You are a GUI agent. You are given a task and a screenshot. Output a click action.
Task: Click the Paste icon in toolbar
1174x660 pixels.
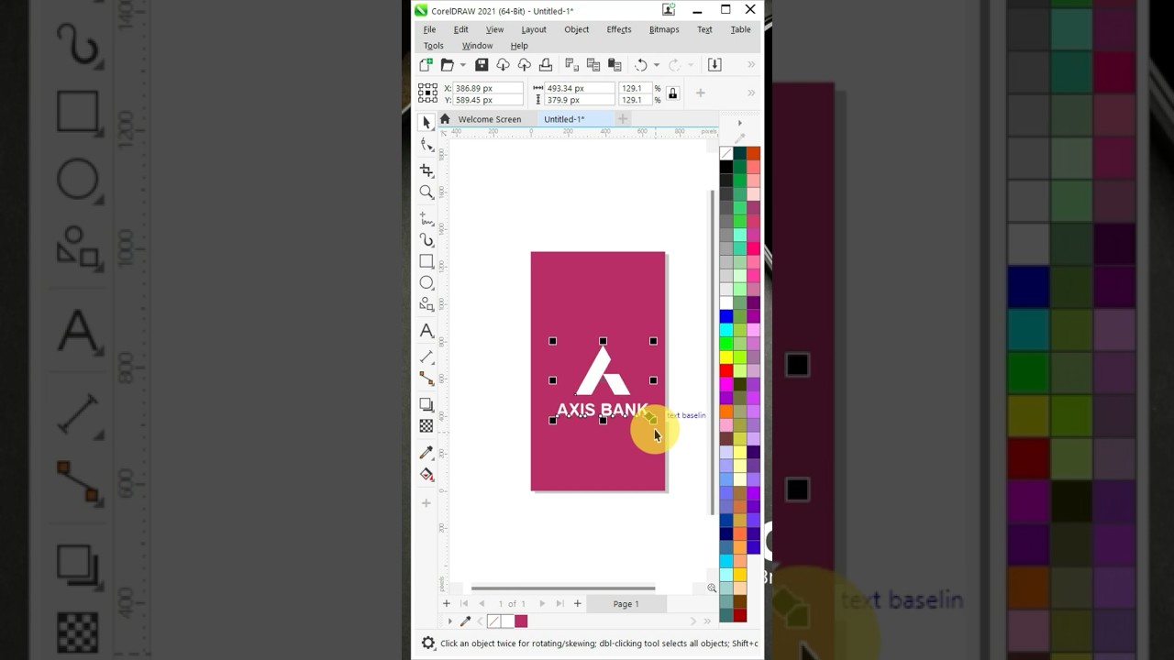[x=615, y=65]
